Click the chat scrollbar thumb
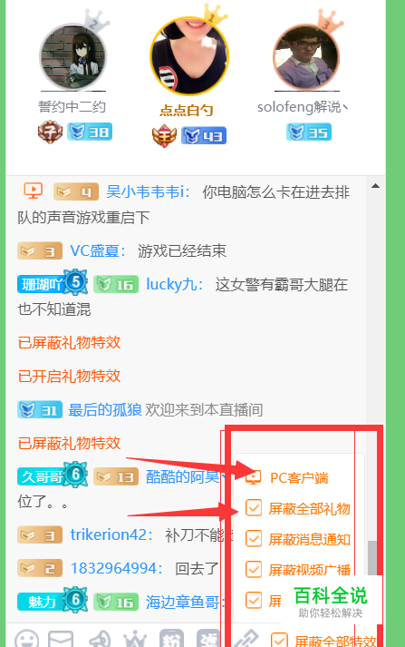The image size is (405, 647). click(x=372, y=558)
